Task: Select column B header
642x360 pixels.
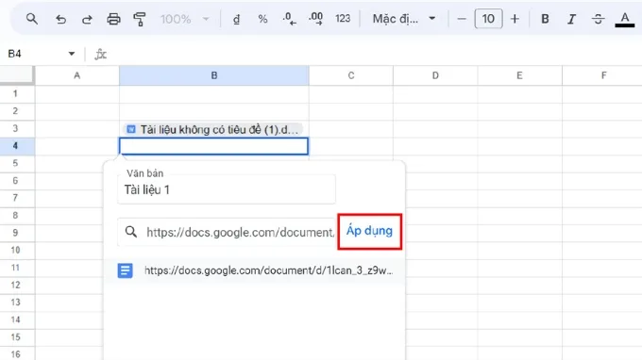Action: coord(214,75)
